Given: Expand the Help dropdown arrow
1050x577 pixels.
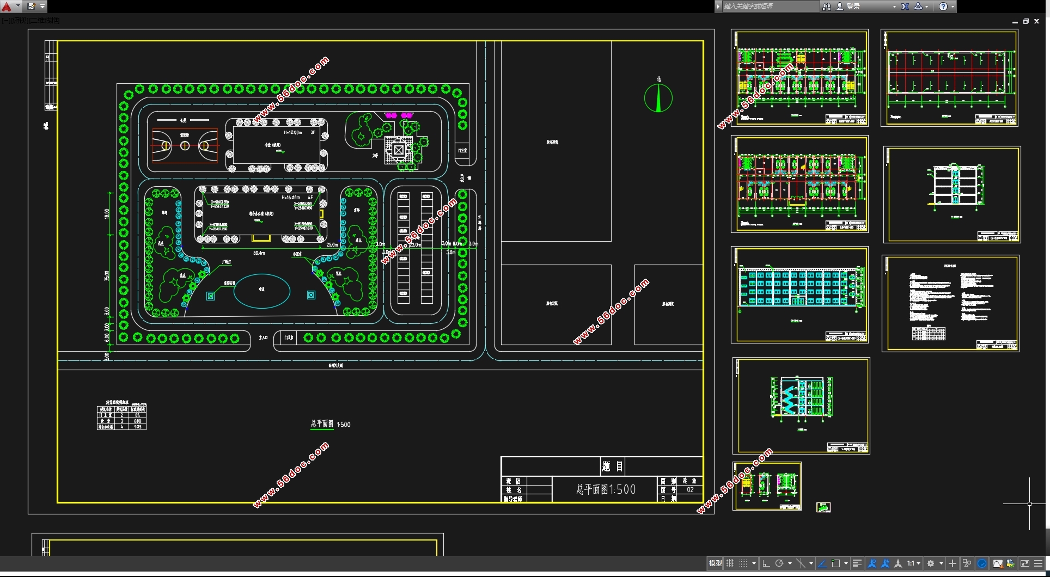Looking at the screenshot, I should [953, 7].
